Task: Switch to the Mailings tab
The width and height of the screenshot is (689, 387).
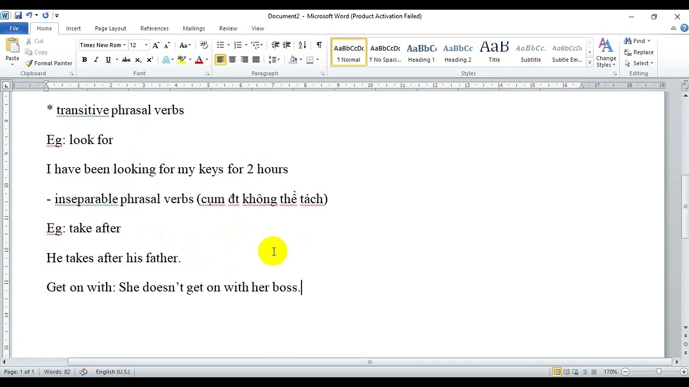Action: [194, 28]
